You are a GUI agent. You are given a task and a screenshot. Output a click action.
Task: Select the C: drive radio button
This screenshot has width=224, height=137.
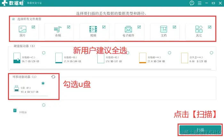tap(44, 53)
